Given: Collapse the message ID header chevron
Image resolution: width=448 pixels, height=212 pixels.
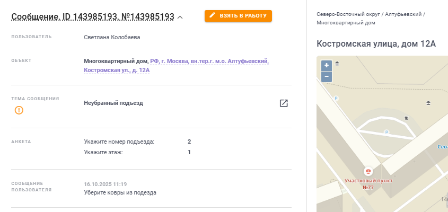Looking at the screenshot, I should point(180,17).
